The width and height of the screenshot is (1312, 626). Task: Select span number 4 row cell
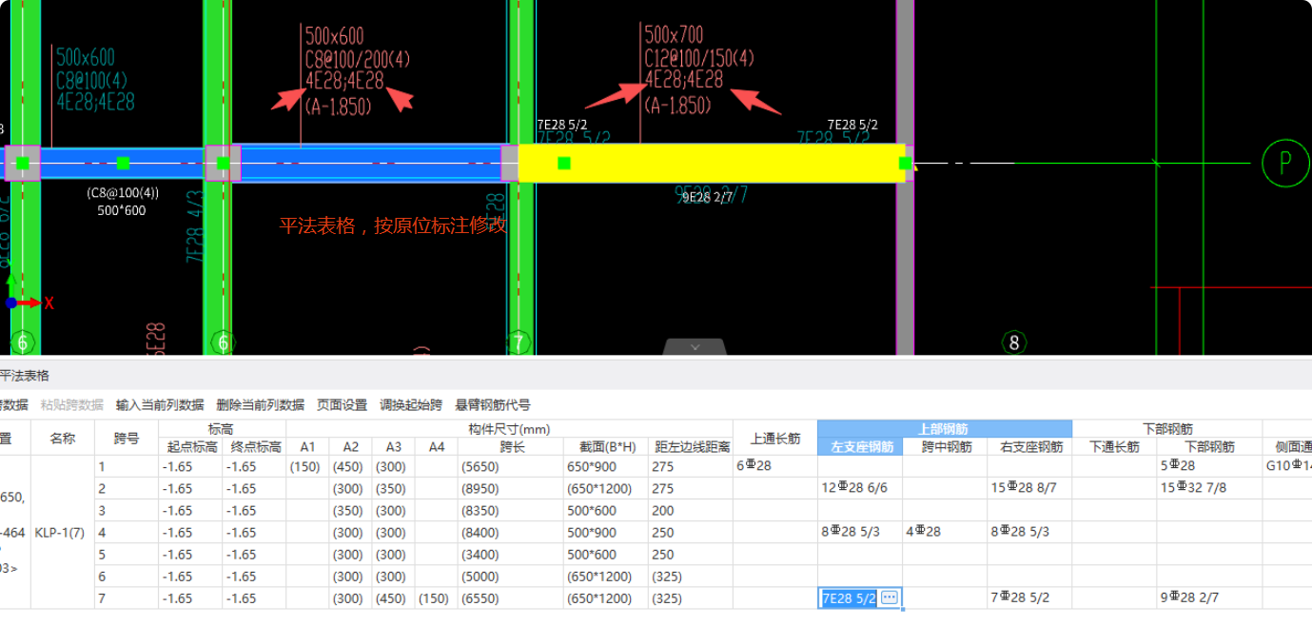127,532
